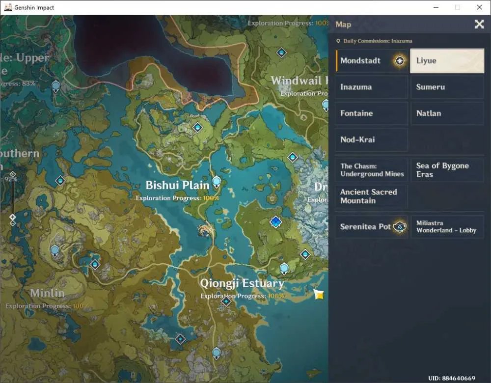Select the Statue of The Seven beside Bishui Plain
The height and width of the screenshot is (383, 491).
(x=217, y=182)
